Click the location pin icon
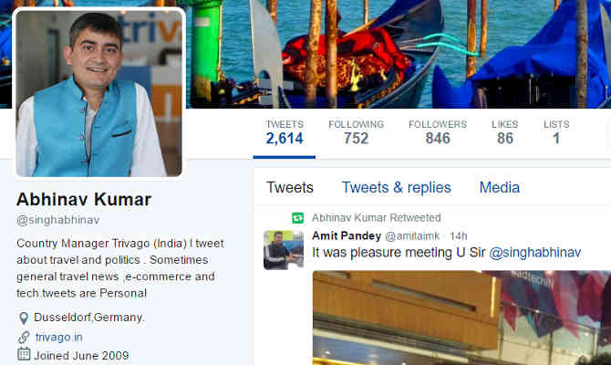 click(24, 318)
